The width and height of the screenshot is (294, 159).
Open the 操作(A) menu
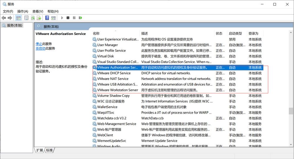[23, 11]
